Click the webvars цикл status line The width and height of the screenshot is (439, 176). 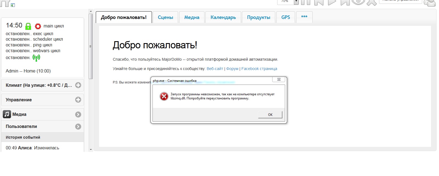[x=47, y=51]
